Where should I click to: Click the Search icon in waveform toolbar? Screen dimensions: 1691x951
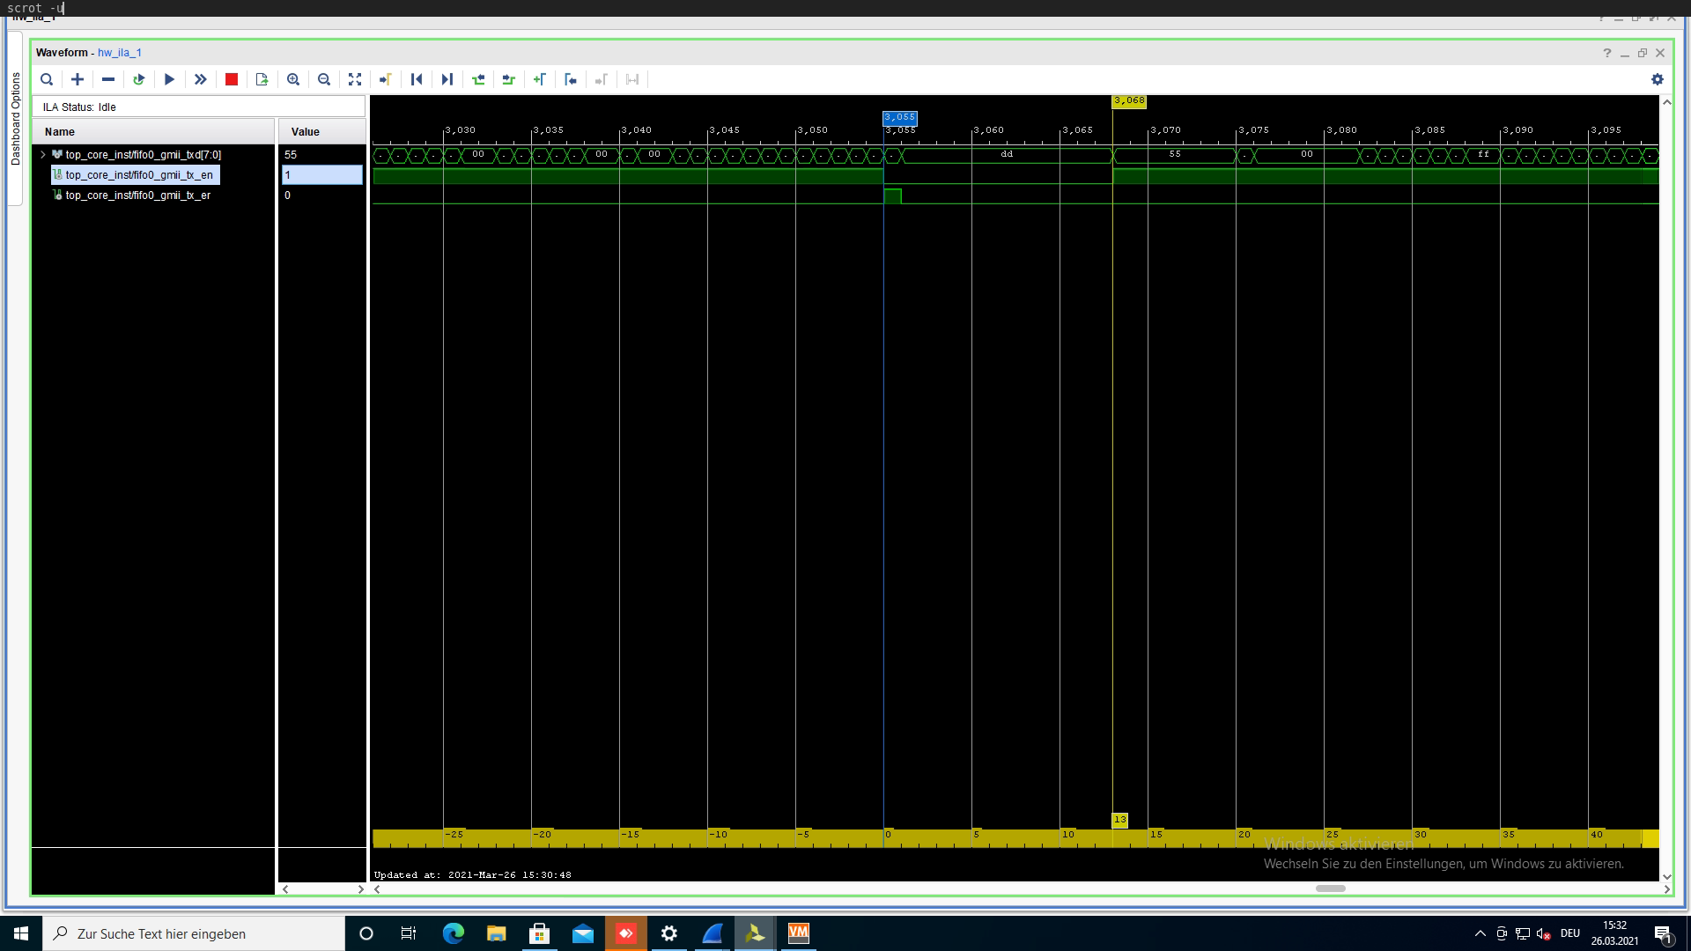click(x=47, y=79)
